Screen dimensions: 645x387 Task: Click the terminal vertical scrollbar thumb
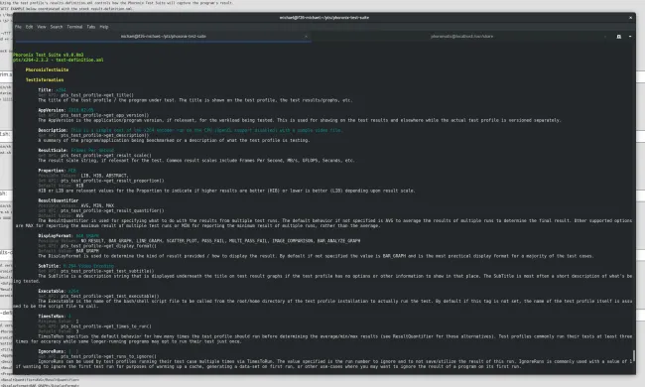coord(633,356)
